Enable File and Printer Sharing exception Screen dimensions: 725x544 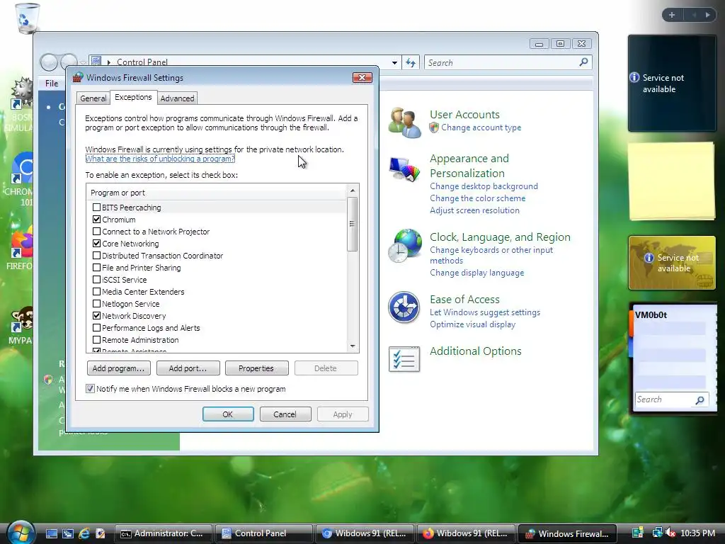pos(96,267)
